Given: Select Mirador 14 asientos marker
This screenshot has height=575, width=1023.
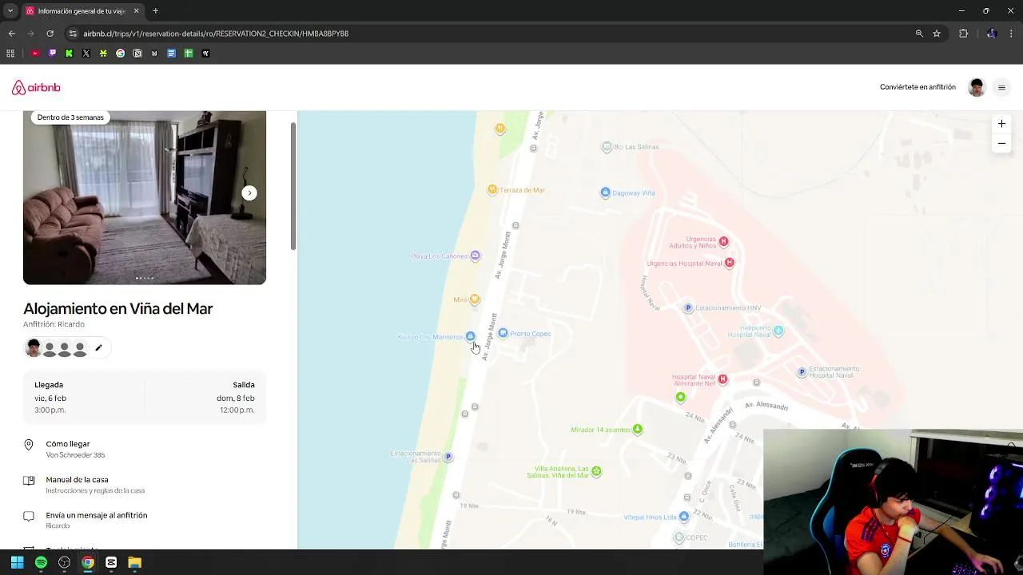Looking at the screenshot, I should [x=637, y=430].
